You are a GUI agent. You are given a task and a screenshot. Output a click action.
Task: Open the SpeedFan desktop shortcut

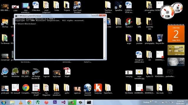tap(119, 6)
